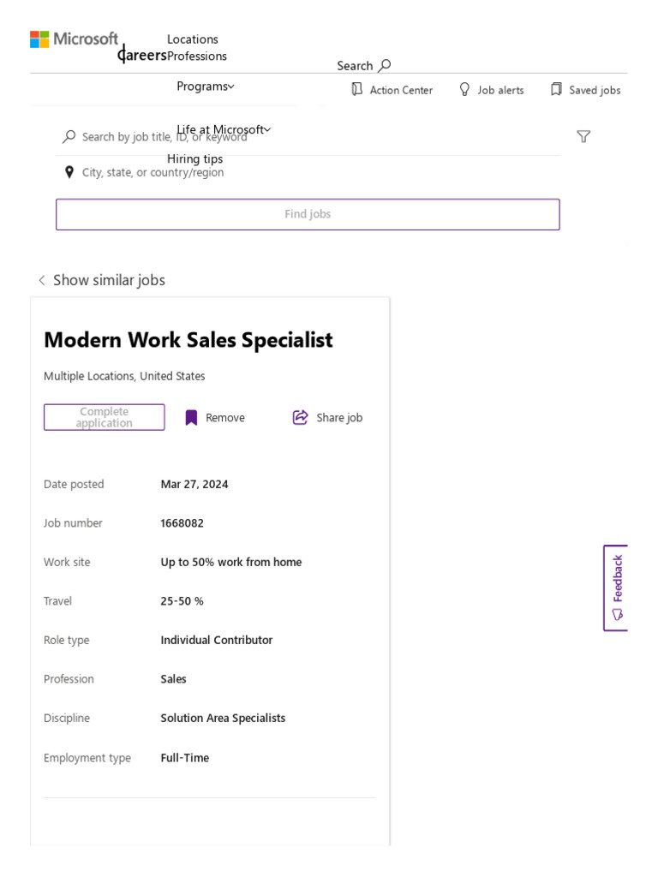Go back via Show similar jobs chevron
Viewport: 658px width, 877px height.
pyautogui.click(x=42, y=280)
